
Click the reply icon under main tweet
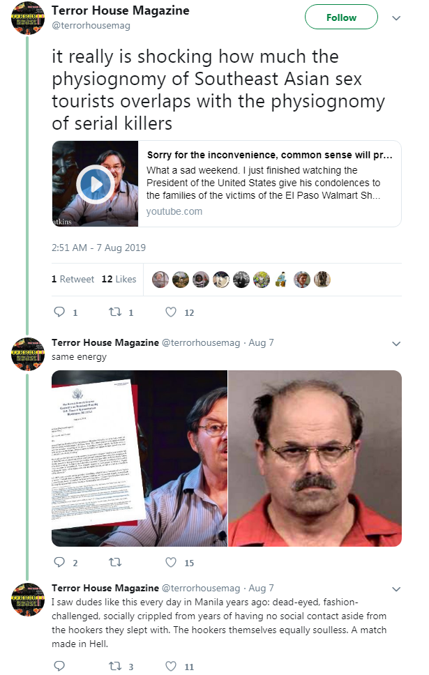pos(59,312)
